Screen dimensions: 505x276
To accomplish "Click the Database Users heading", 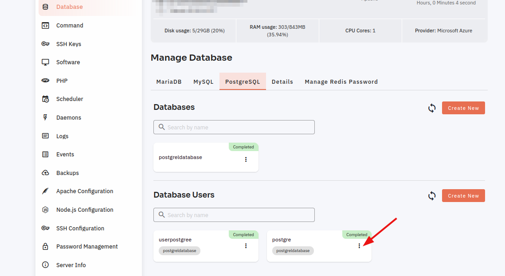I will click(x=184, y=195).
